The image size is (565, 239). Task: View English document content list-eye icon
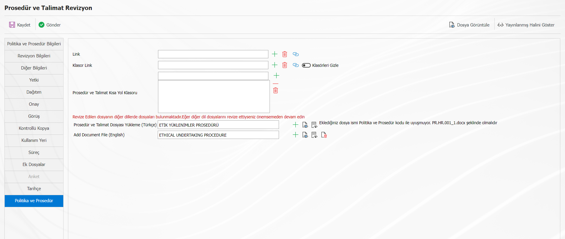click(314, 135)
